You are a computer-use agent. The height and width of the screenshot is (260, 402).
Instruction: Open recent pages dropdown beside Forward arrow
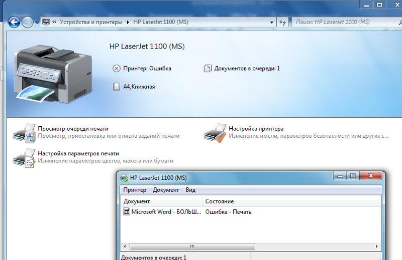click(x=37, y=22)
